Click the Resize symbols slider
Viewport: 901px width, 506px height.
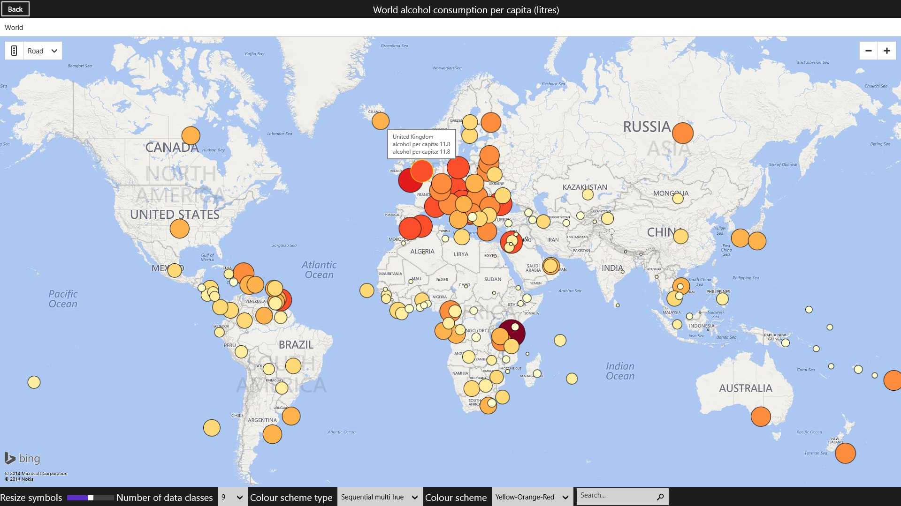pos(90,498)
